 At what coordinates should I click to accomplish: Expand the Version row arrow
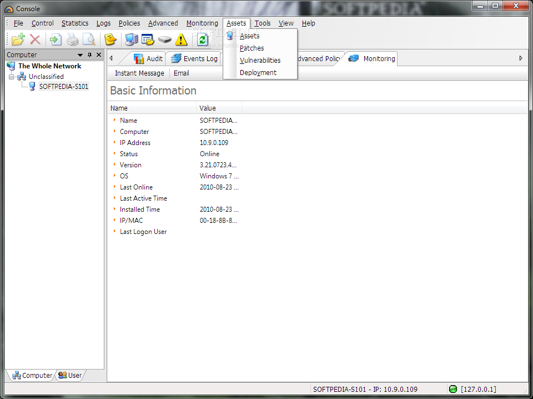[115, 164]
